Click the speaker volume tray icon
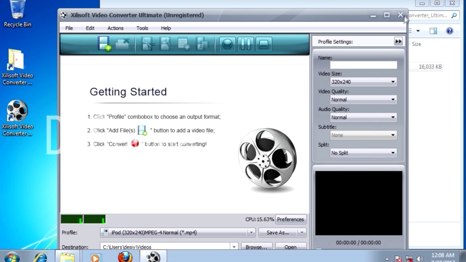Image resolution: width=466 pixels, height=262 pixels. point(420,259)
